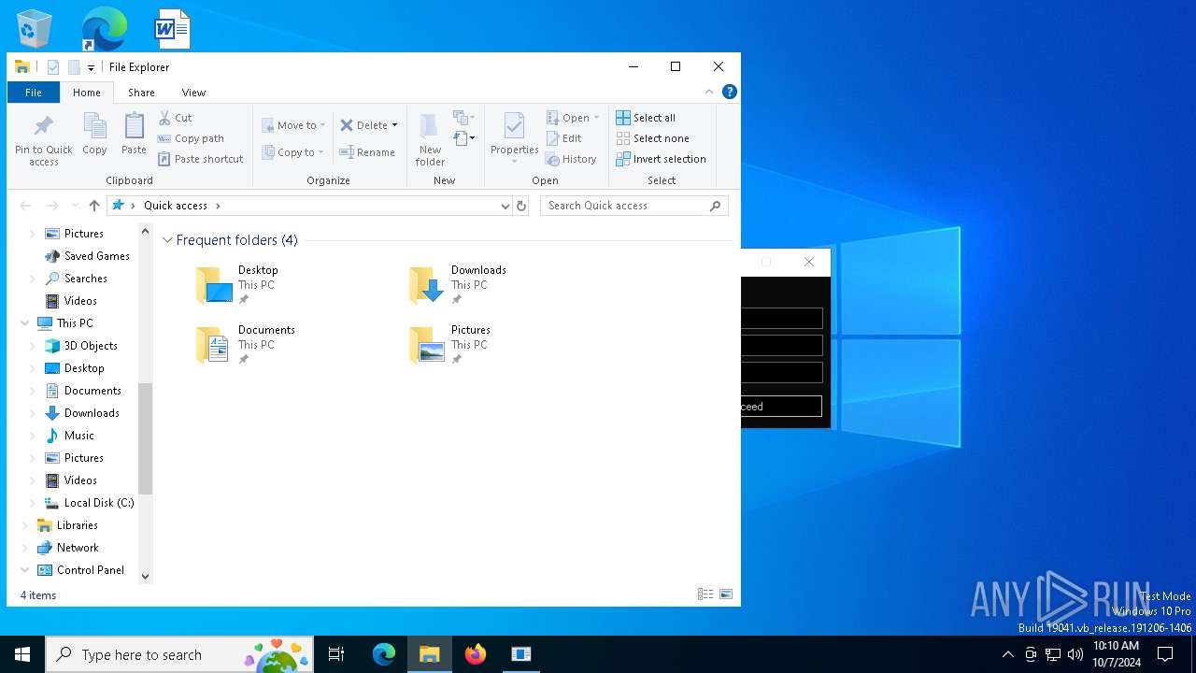Screen dimensions: 1196x673
Task: Open the Open button dropdown arrow
Action: [596, 118]
